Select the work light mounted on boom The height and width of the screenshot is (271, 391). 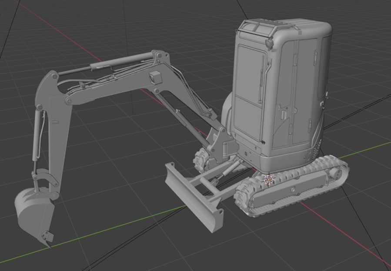pos(156,77)
